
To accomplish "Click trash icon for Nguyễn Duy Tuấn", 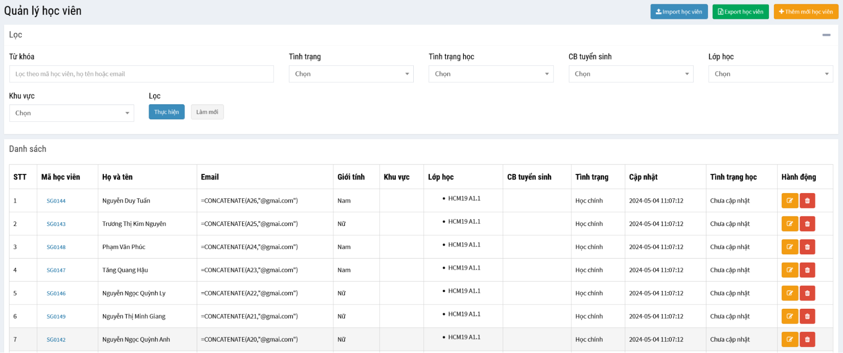I will (807, 201).
